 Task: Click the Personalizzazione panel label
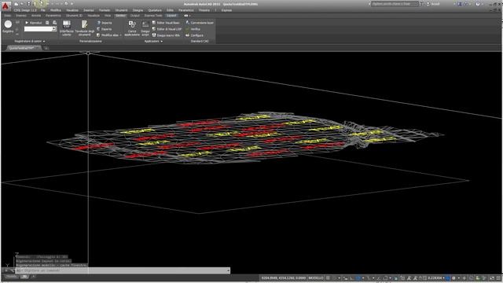click(90, 42)
